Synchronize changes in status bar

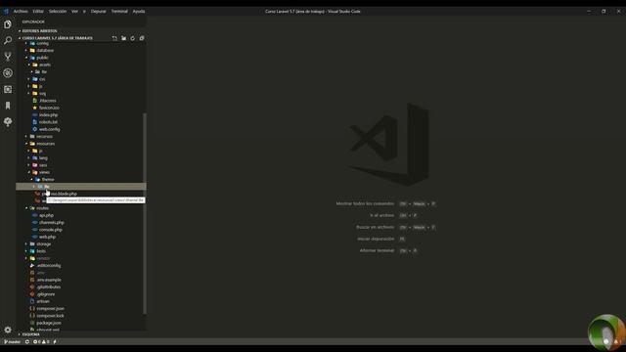(27, 341)
